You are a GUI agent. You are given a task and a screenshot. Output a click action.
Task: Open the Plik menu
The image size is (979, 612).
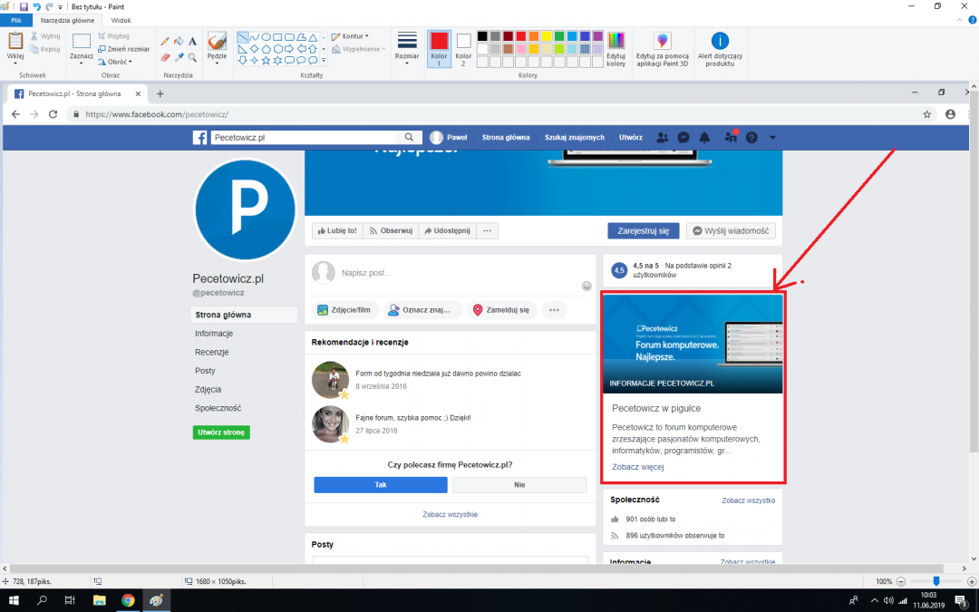coord(16,19)
